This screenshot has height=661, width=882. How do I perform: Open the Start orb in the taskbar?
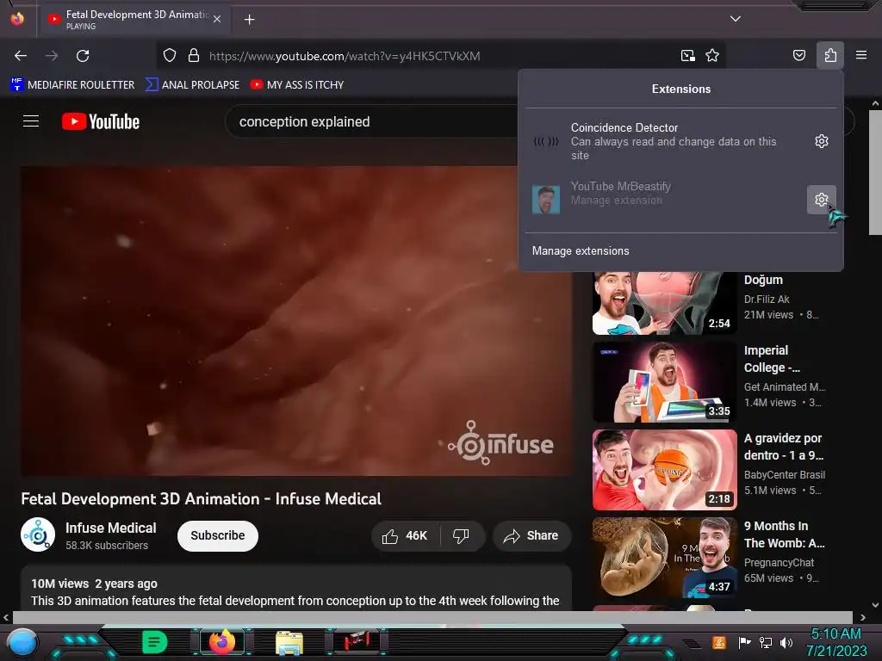click(22, 643)
